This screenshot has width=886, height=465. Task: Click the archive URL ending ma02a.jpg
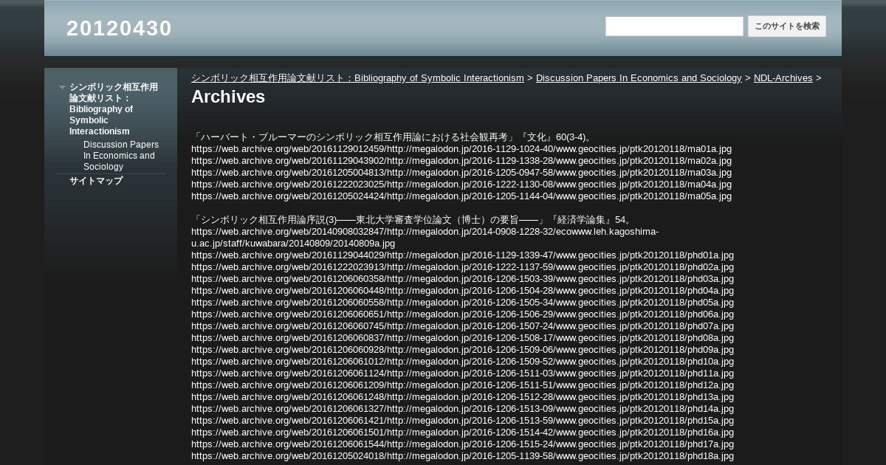click(x=461, y=161)
